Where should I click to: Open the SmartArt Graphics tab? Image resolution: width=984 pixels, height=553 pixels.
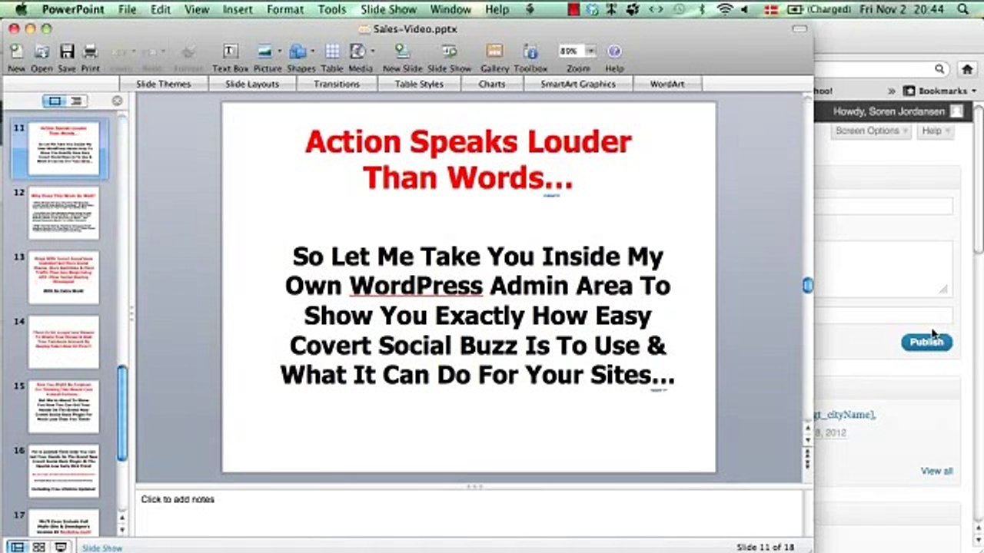coord(578,84)
